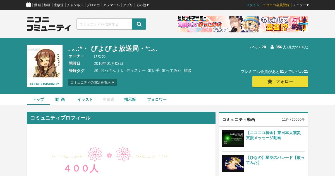Open the アツマール top navigation link
Viewport: 335px width, 176px height.
click(x=111, y=5)
